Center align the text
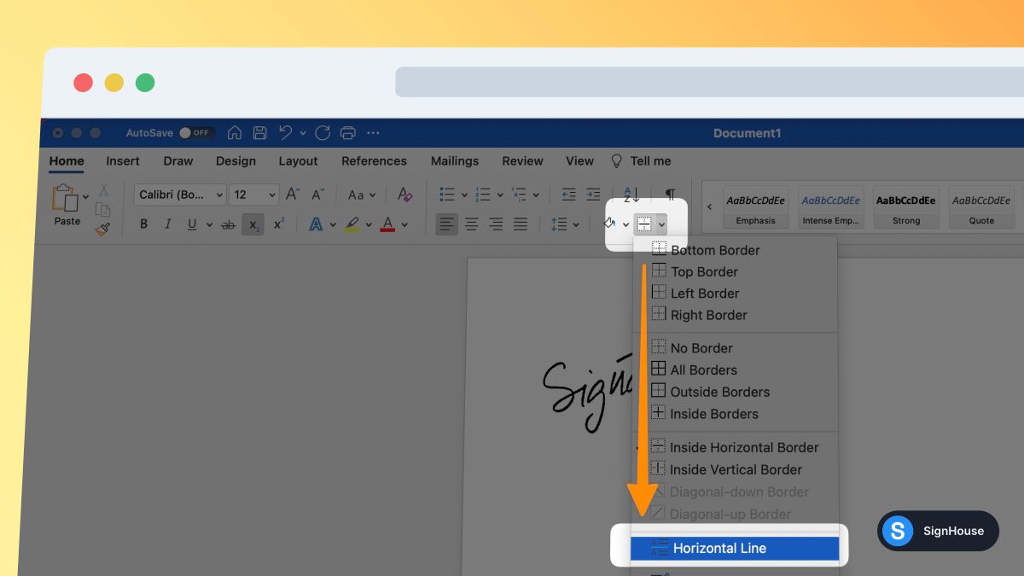The width and height of the screenshot is (1024, 576). click(x=471, y=224)
